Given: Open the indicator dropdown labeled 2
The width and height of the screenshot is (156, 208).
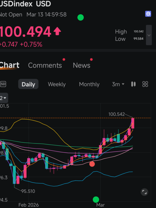Looking at the screenshot, I should point(4,98).
